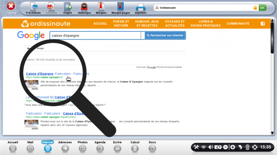The width and height of the screenshot is (277, 155).
Task: Open the COMMUNAUTÉ menu
Action: click(238, 24)
